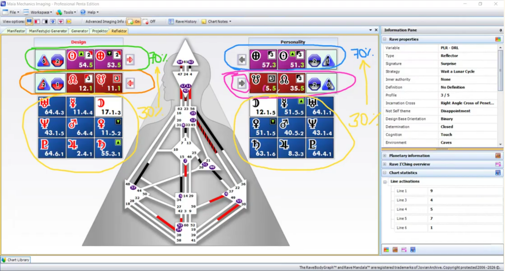The image size is (505, 271).
Task: Click the Personality grey left-arrow icon
Action: click(242, 60)
